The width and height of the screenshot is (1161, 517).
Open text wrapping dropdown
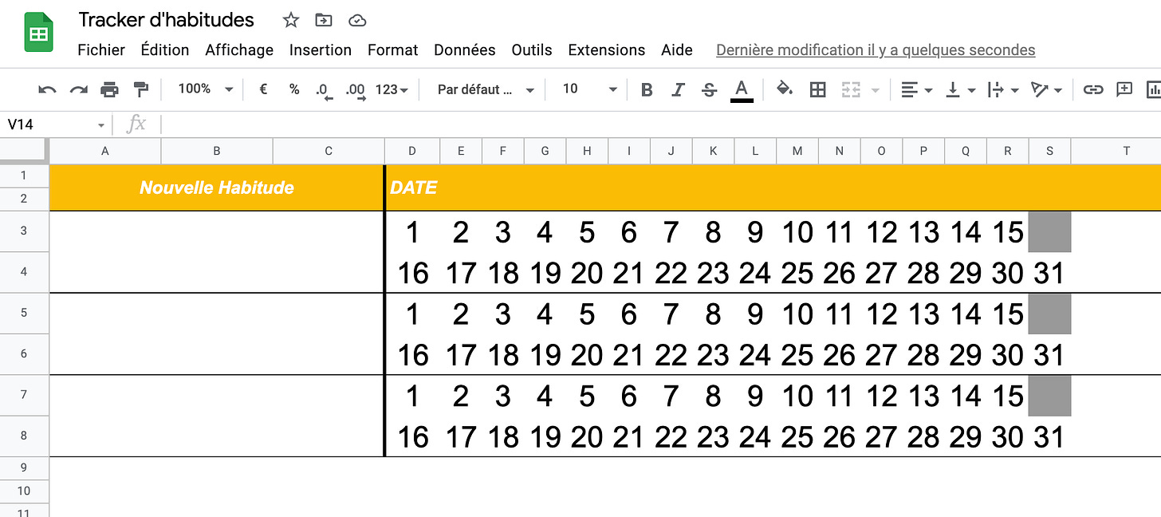pos(1003,89)
